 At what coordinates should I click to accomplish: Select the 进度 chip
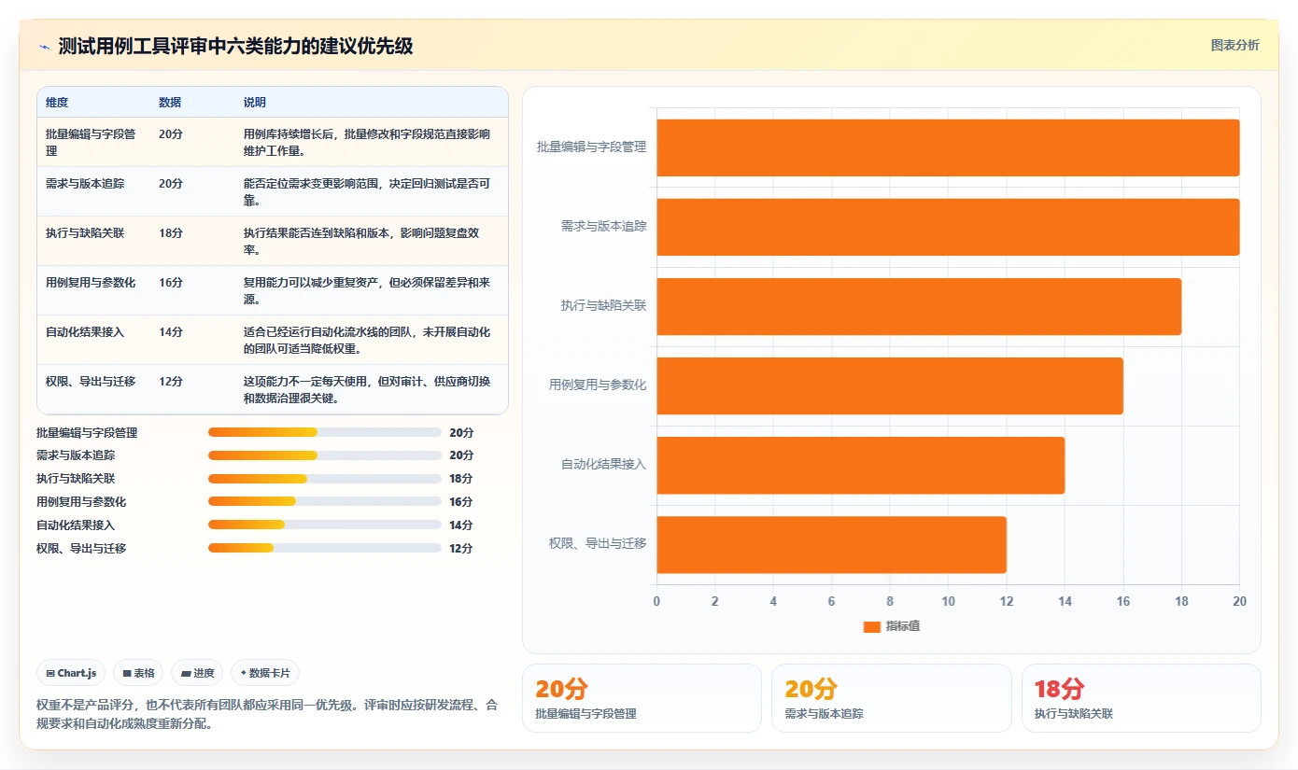(x=197, y=673)
